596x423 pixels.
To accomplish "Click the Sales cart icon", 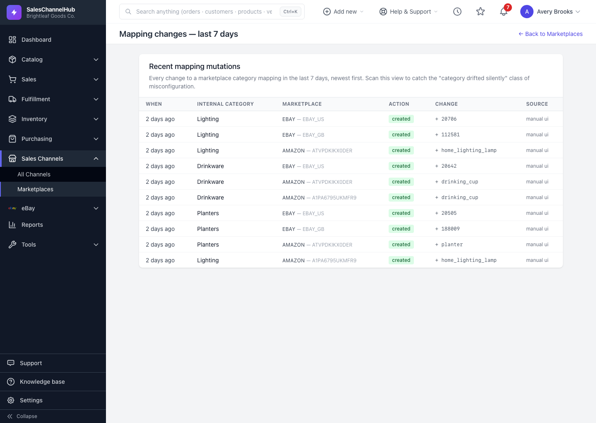I will click(x=12, y=79).
